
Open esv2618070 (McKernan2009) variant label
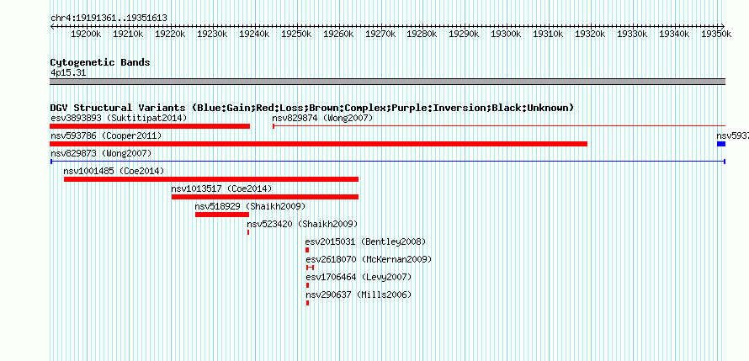(369, 259)
